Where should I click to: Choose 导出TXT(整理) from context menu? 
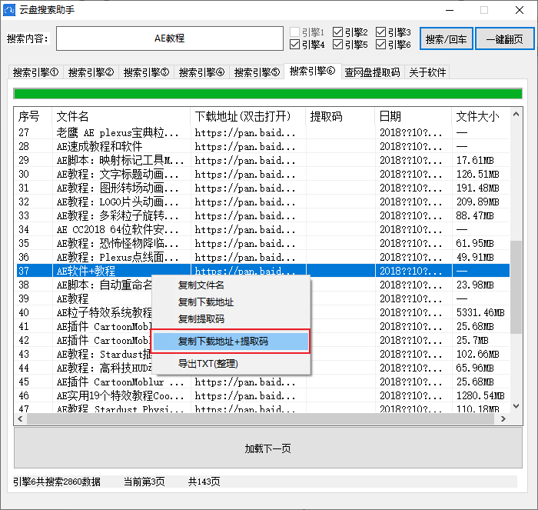(x=231, y=363)
